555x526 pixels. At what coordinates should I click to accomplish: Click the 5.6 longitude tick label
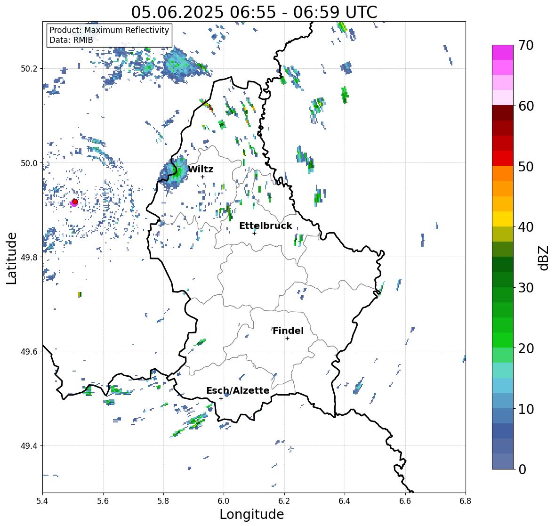[x=103, y=501]
